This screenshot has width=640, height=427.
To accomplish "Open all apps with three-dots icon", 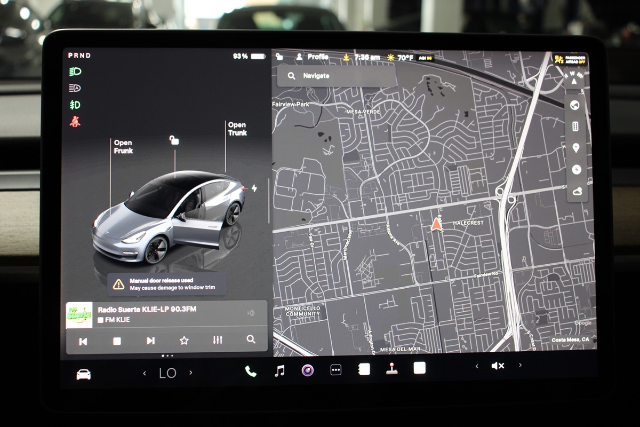I will pos(336,370).
